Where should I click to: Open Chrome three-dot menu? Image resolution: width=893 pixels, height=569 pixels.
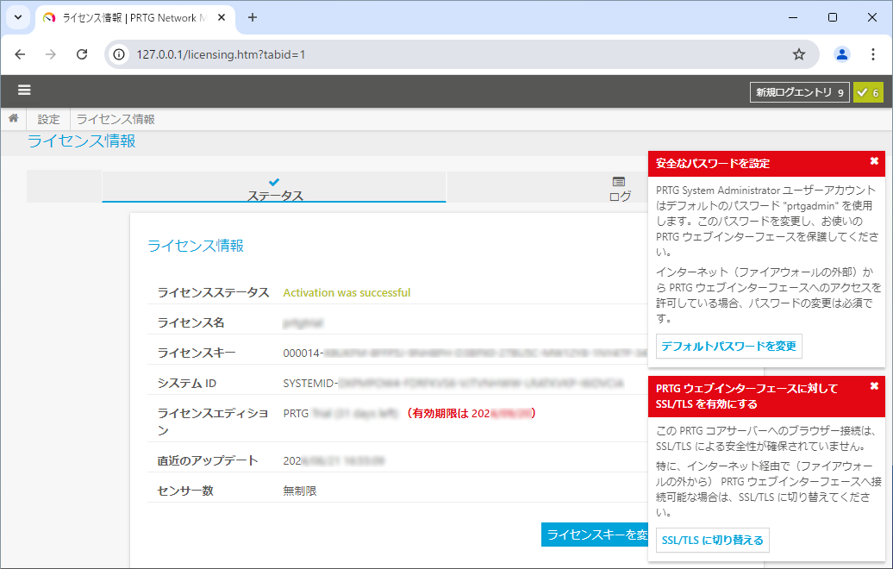[x=872, y=54]
